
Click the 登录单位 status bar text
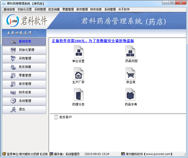click(27, 154)
